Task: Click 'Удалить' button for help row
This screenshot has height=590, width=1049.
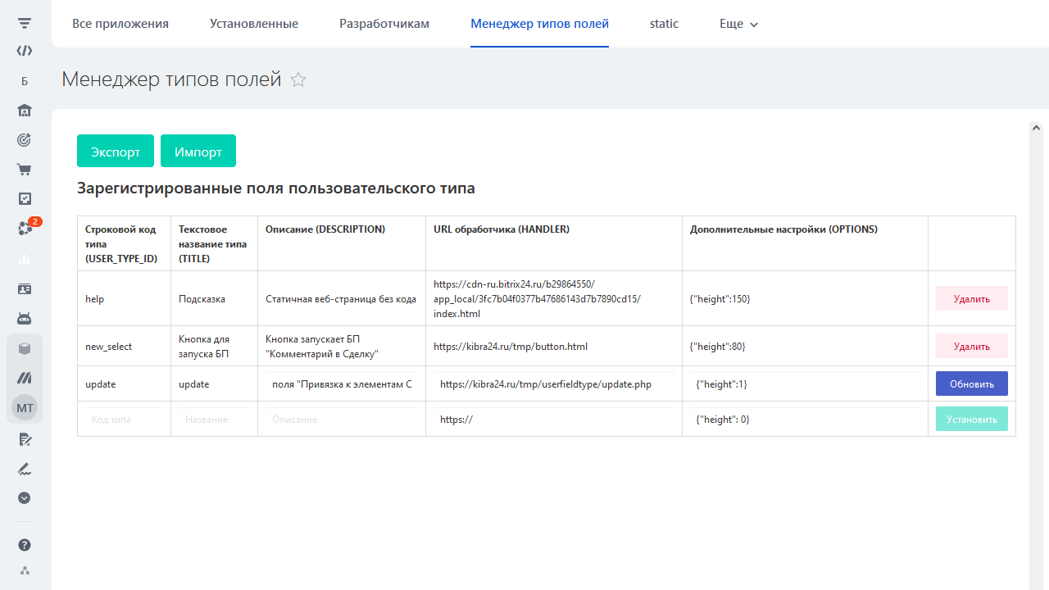Action: (971, 299)
